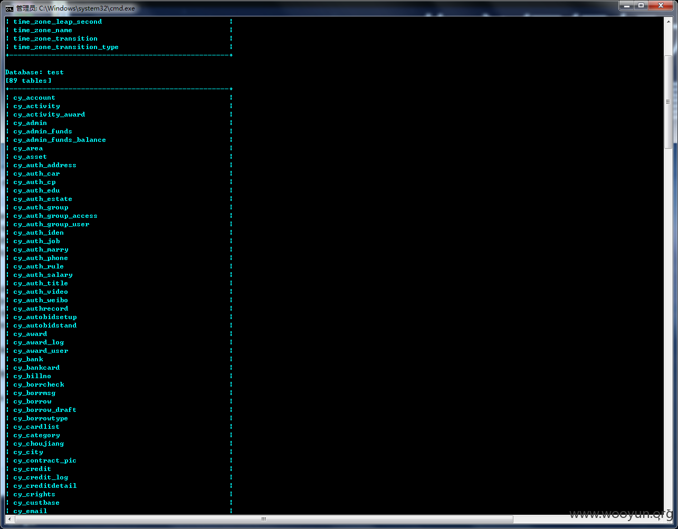Click the 'cy_auth_group_user' table name

(51, 224)
